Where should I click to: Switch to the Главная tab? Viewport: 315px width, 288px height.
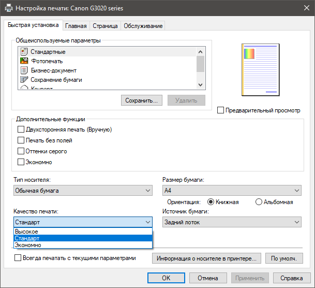pos(76,26)
